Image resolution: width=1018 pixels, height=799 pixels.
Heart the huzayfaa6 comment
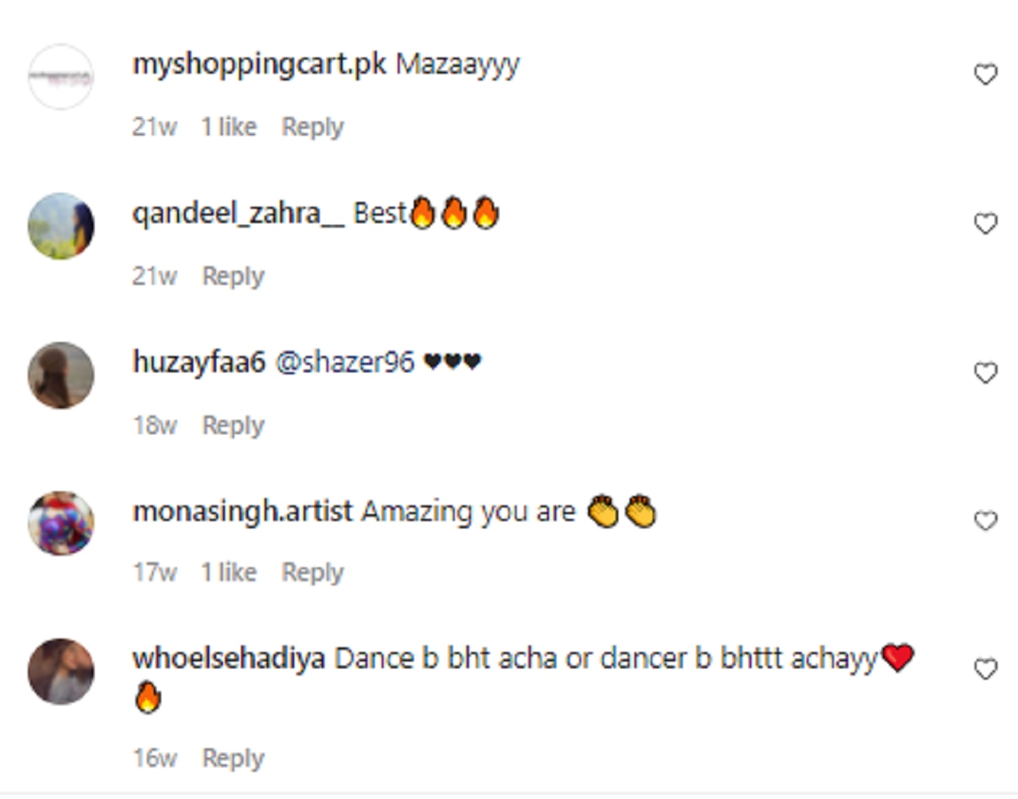tap(985, 373)
